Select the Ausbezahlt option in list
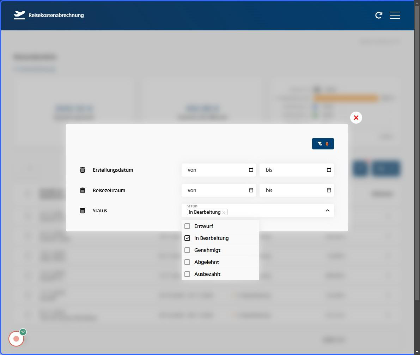 [207, 274]
